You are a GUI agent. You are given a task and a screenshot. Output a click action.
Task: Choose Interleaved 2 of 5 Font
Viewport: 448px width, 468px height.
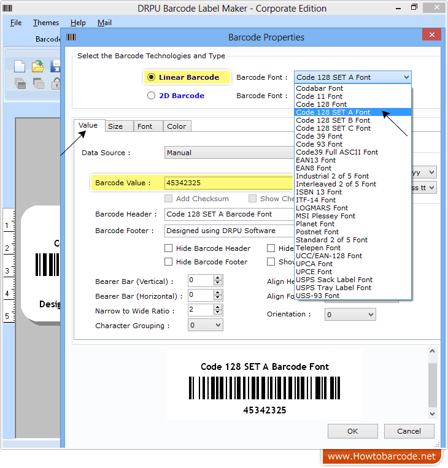(353, 184)
